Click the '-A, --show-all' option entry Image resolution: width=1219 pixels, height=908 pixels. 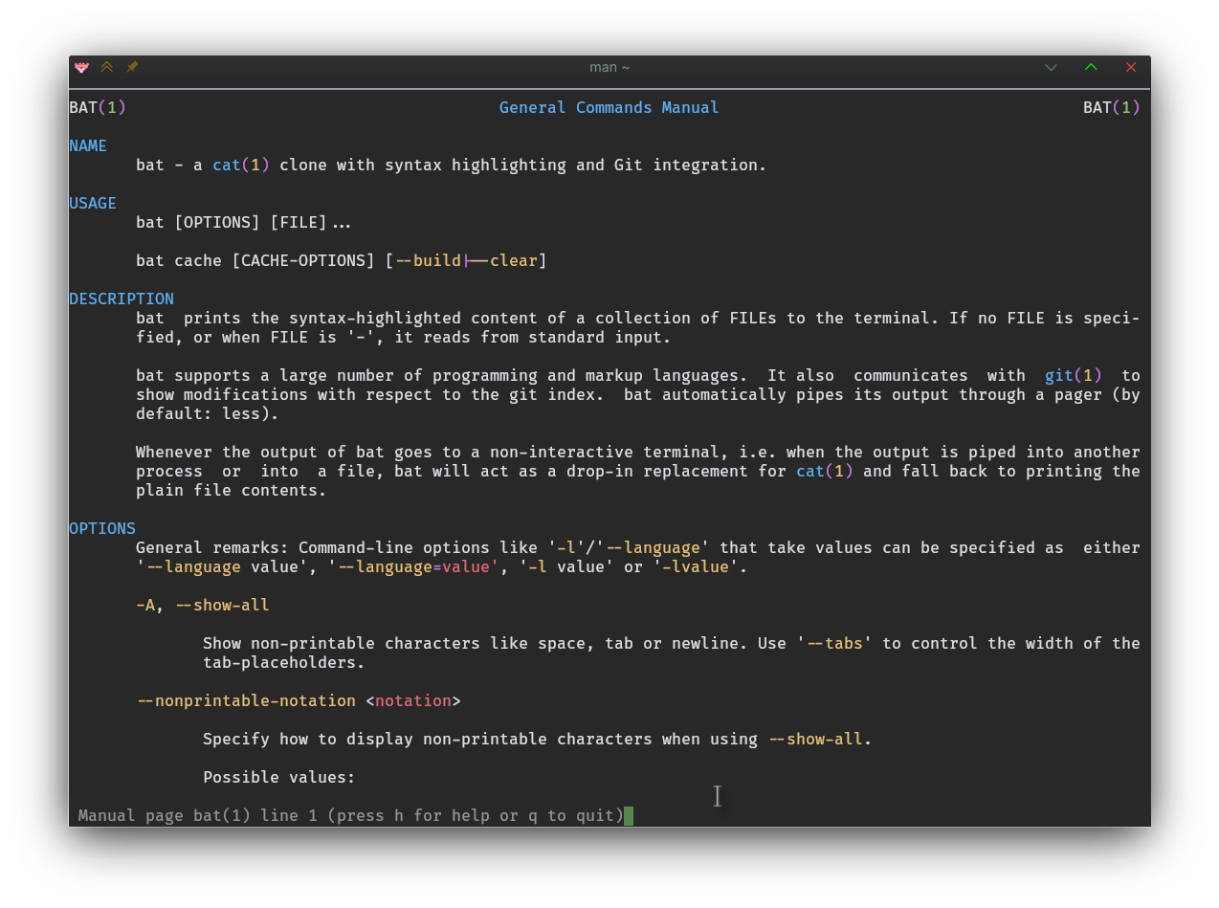(x=203, y=605)
